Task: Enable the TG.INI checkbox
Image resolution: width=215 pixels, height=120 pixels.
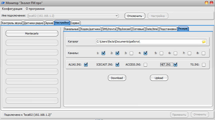Action: (204, 65)
